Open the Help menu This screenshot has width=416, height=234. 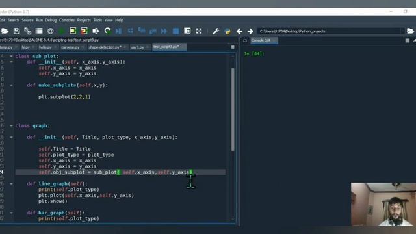119,20
